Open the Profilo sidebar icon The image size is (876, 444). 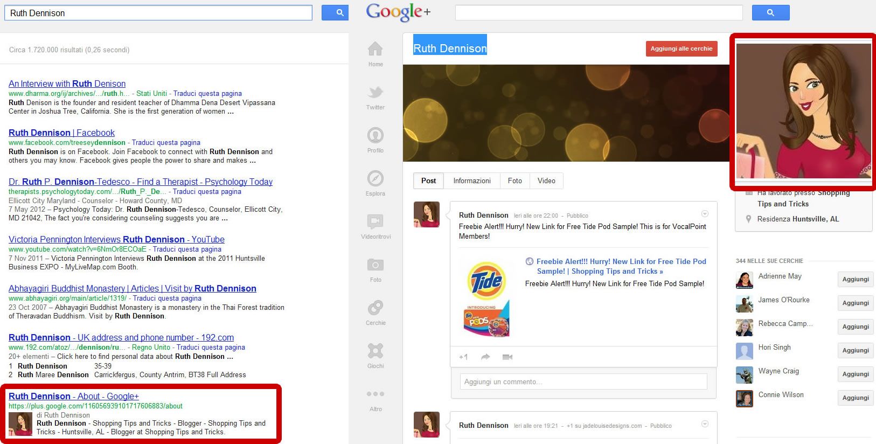[x=376, y=135]
